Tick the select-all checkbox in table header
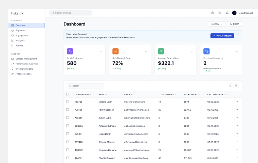Screen dimensions: 258x163 coord(68,94)
